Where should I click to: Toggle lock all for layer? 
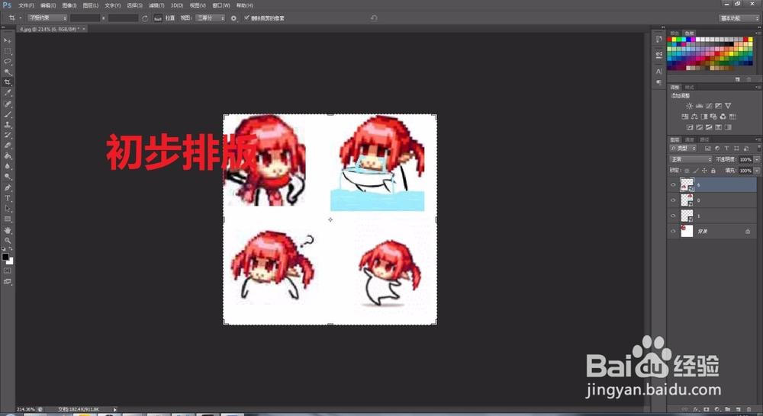pyautogui.click(x=713, y=171)
